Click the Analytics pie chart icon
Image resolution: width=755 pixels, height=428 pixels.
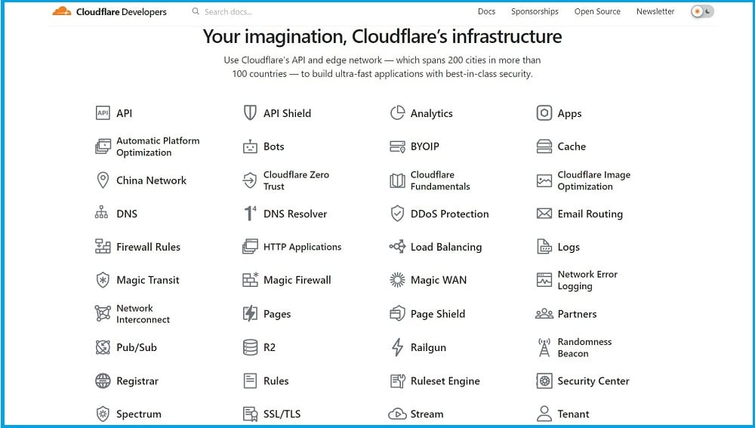click(x=397, y=113)
